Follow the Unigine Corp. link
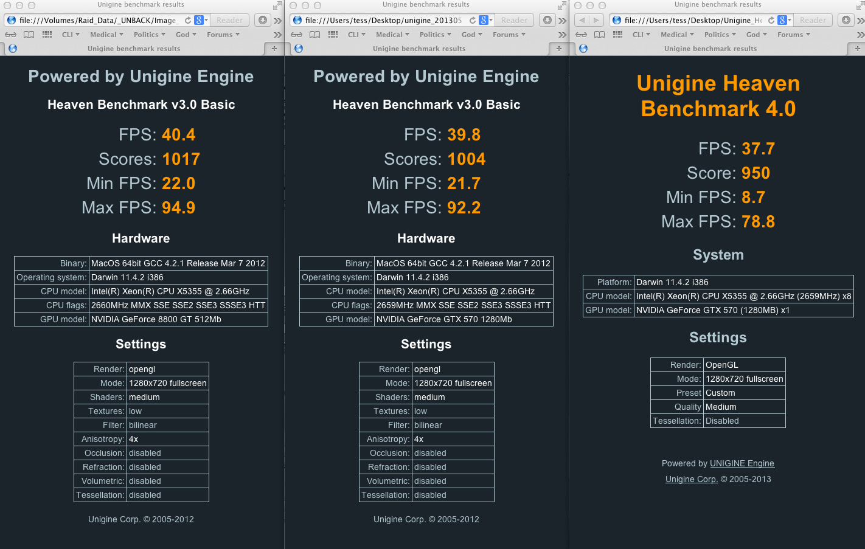The image size is (865, 549). click(692, 479)
